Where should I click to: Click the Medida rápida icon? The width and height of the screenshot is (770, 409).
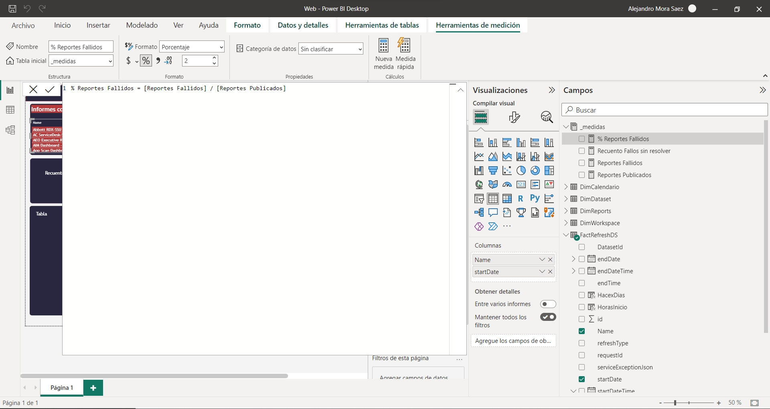tap(404, 46)
